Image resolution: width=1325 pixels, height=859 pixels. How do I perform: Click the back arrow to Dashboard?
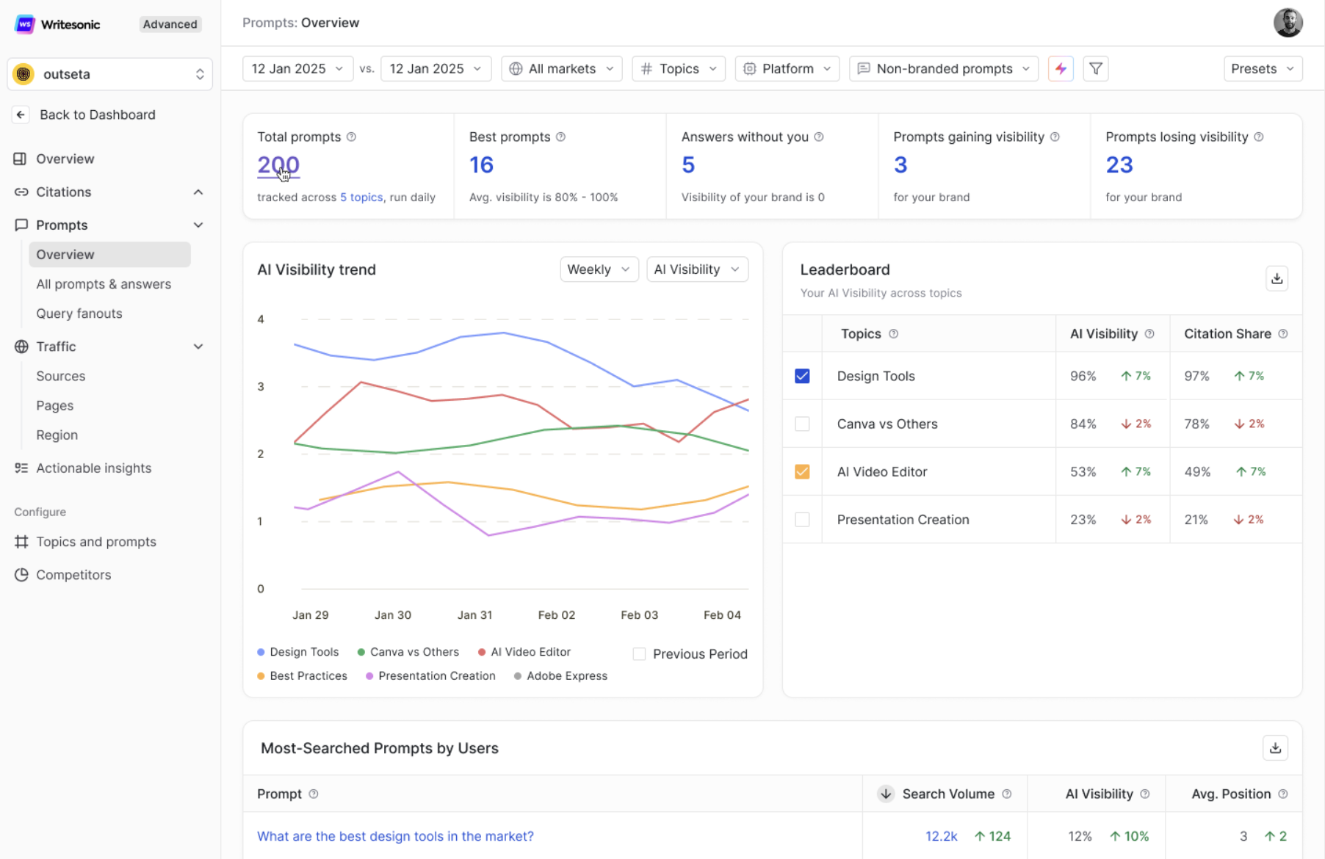(x=21, y=115)
